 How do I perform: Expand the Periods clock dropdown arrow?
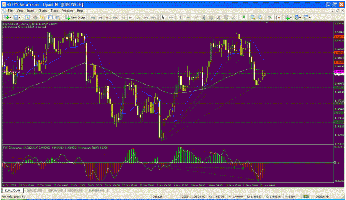[x=300, y=18]
